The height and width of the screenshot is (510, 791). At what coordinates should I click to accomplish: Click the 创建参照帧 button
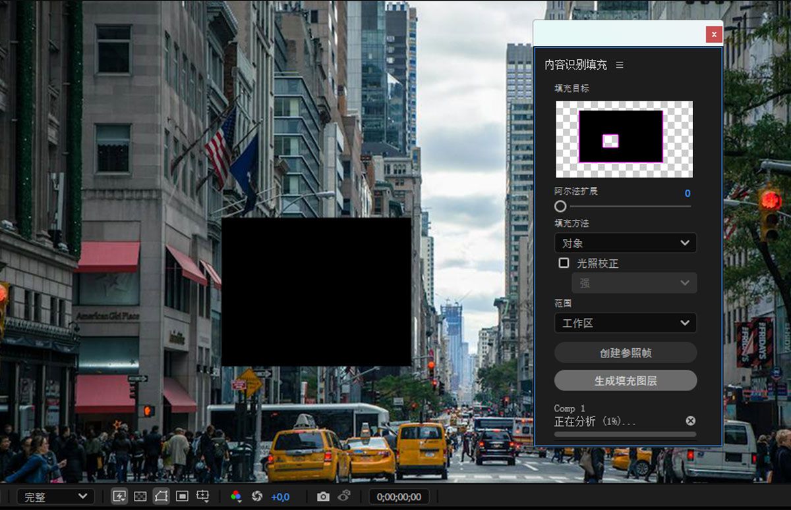[x=626, y=353]
